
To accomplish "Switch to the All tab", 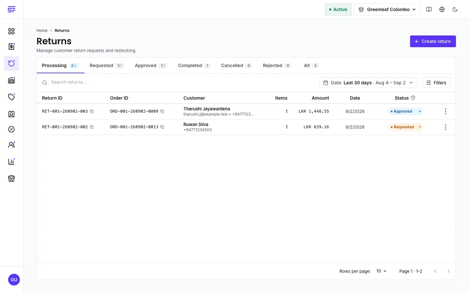I will pyautogui.click(x=311, y=65).
